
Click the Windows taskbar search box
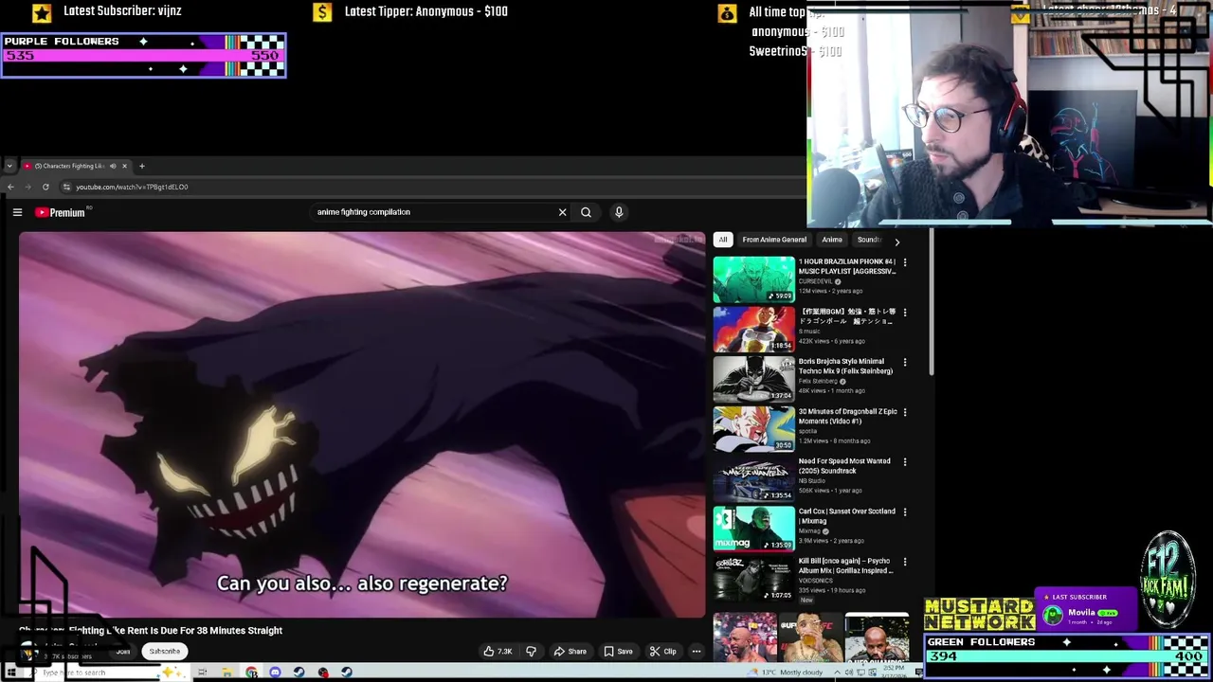104,673
